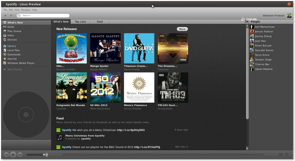Click the Upgrade icon

243,19
